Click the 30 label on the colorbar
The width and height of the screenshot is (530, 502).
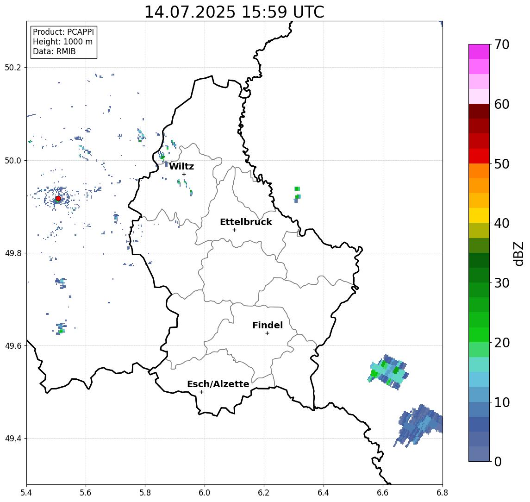[x=502, y=283]
